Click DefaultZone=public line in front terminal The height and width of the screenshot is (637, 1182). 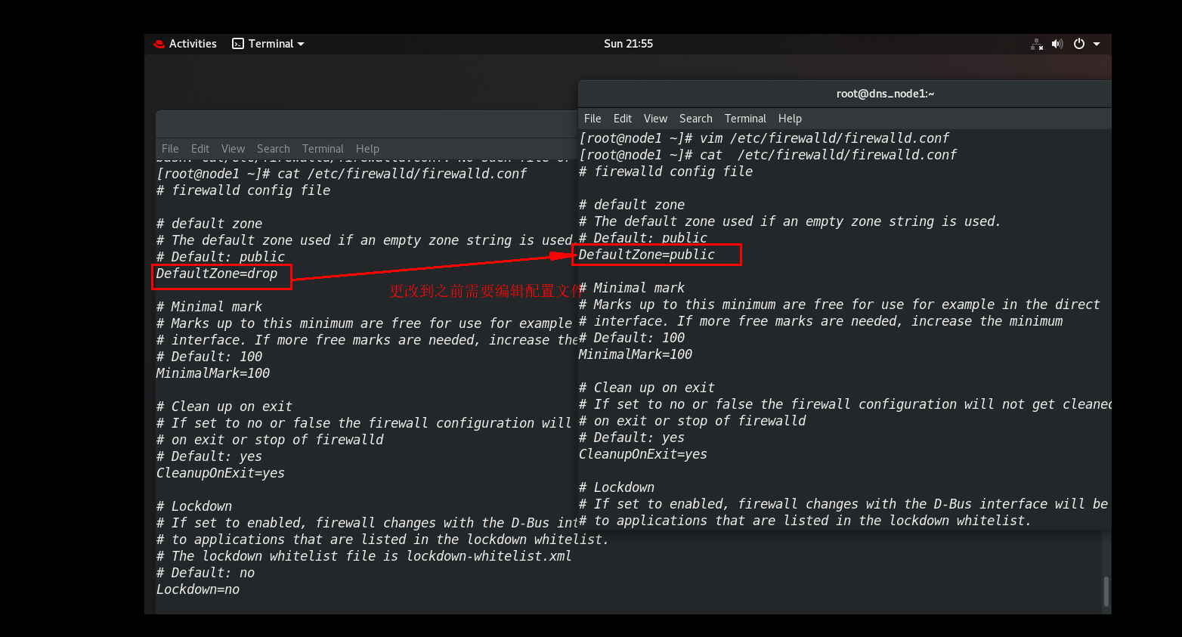(x=647, y=255)
